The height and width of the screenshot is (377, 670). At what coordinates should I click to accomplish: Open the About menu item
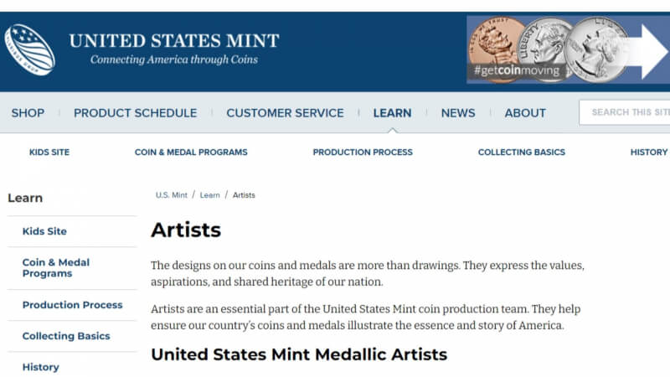pos(525,113)
